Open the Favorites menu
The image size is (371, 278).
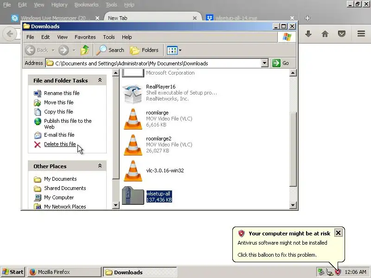(85, 37)
